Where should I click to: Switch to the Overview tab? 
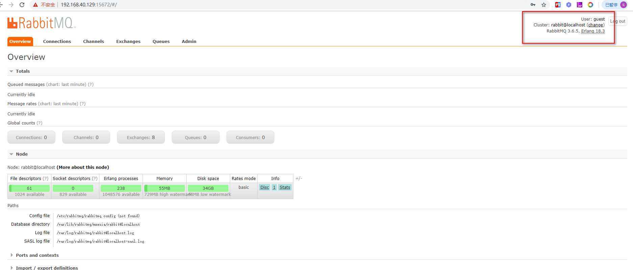click(x=20, y=41)
